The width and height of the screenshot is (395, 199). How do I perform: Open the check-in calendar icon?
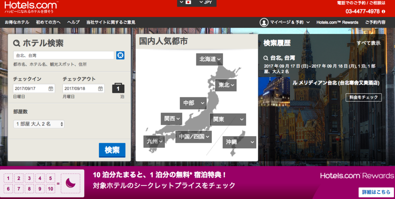coord(51,88)
